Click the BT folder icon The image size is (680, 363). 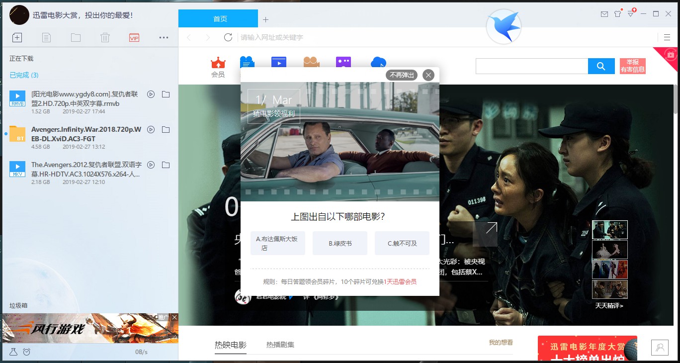tap(17, 134)
